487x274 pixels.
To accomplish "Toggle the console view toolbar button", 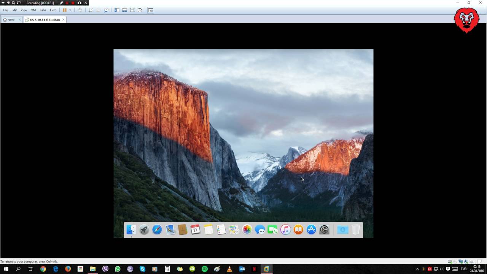I will click(151, 10).
